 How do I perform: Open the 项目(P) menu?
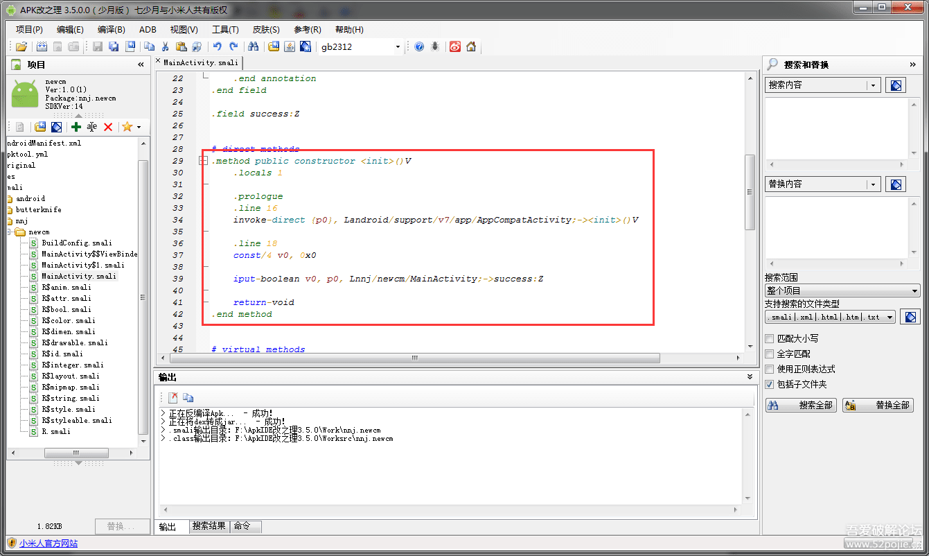pyautogui.click(x=29, y=29)
